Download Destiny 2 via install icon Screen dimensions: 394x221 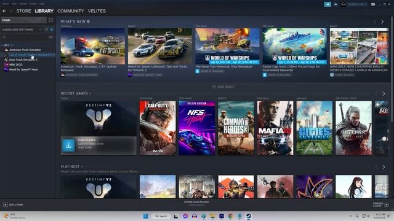click(x=68, y=145)
